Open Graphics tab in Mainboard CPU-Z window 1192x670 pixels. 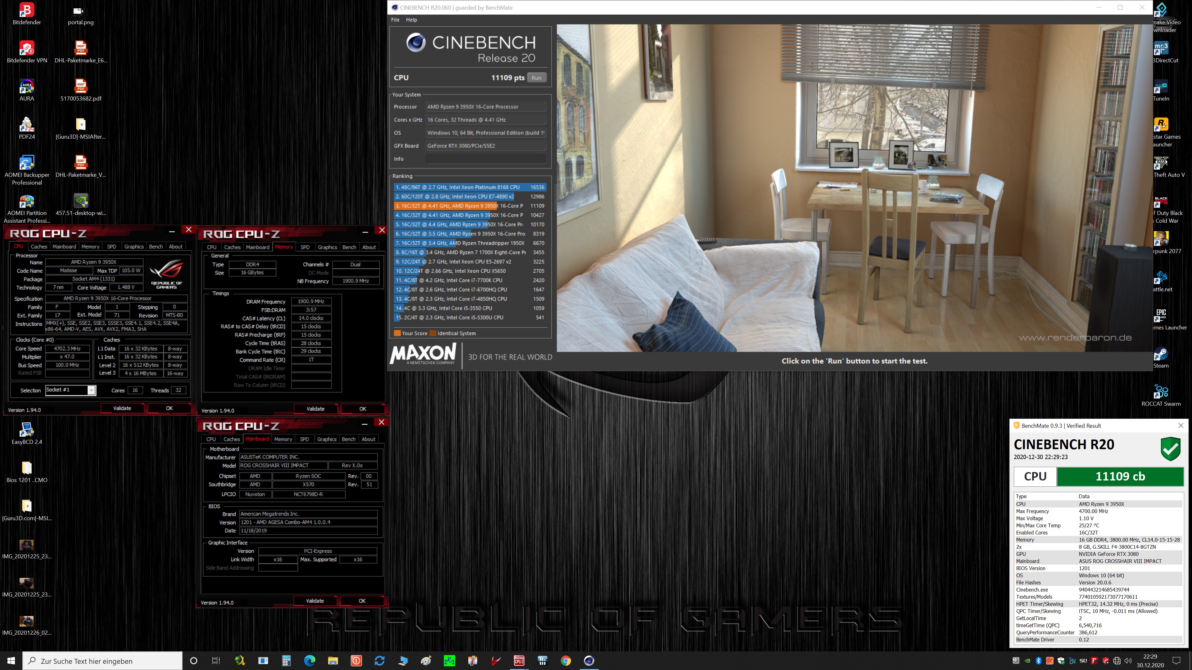327,439
